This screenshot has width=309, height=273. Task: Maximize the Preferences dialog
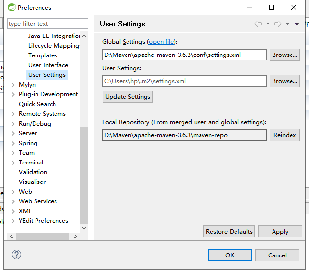(x=272, y=7)
